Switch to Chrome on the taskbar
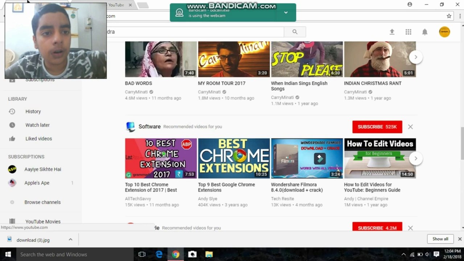This screenshot has height=261, width=464. [x=176, y=254]
